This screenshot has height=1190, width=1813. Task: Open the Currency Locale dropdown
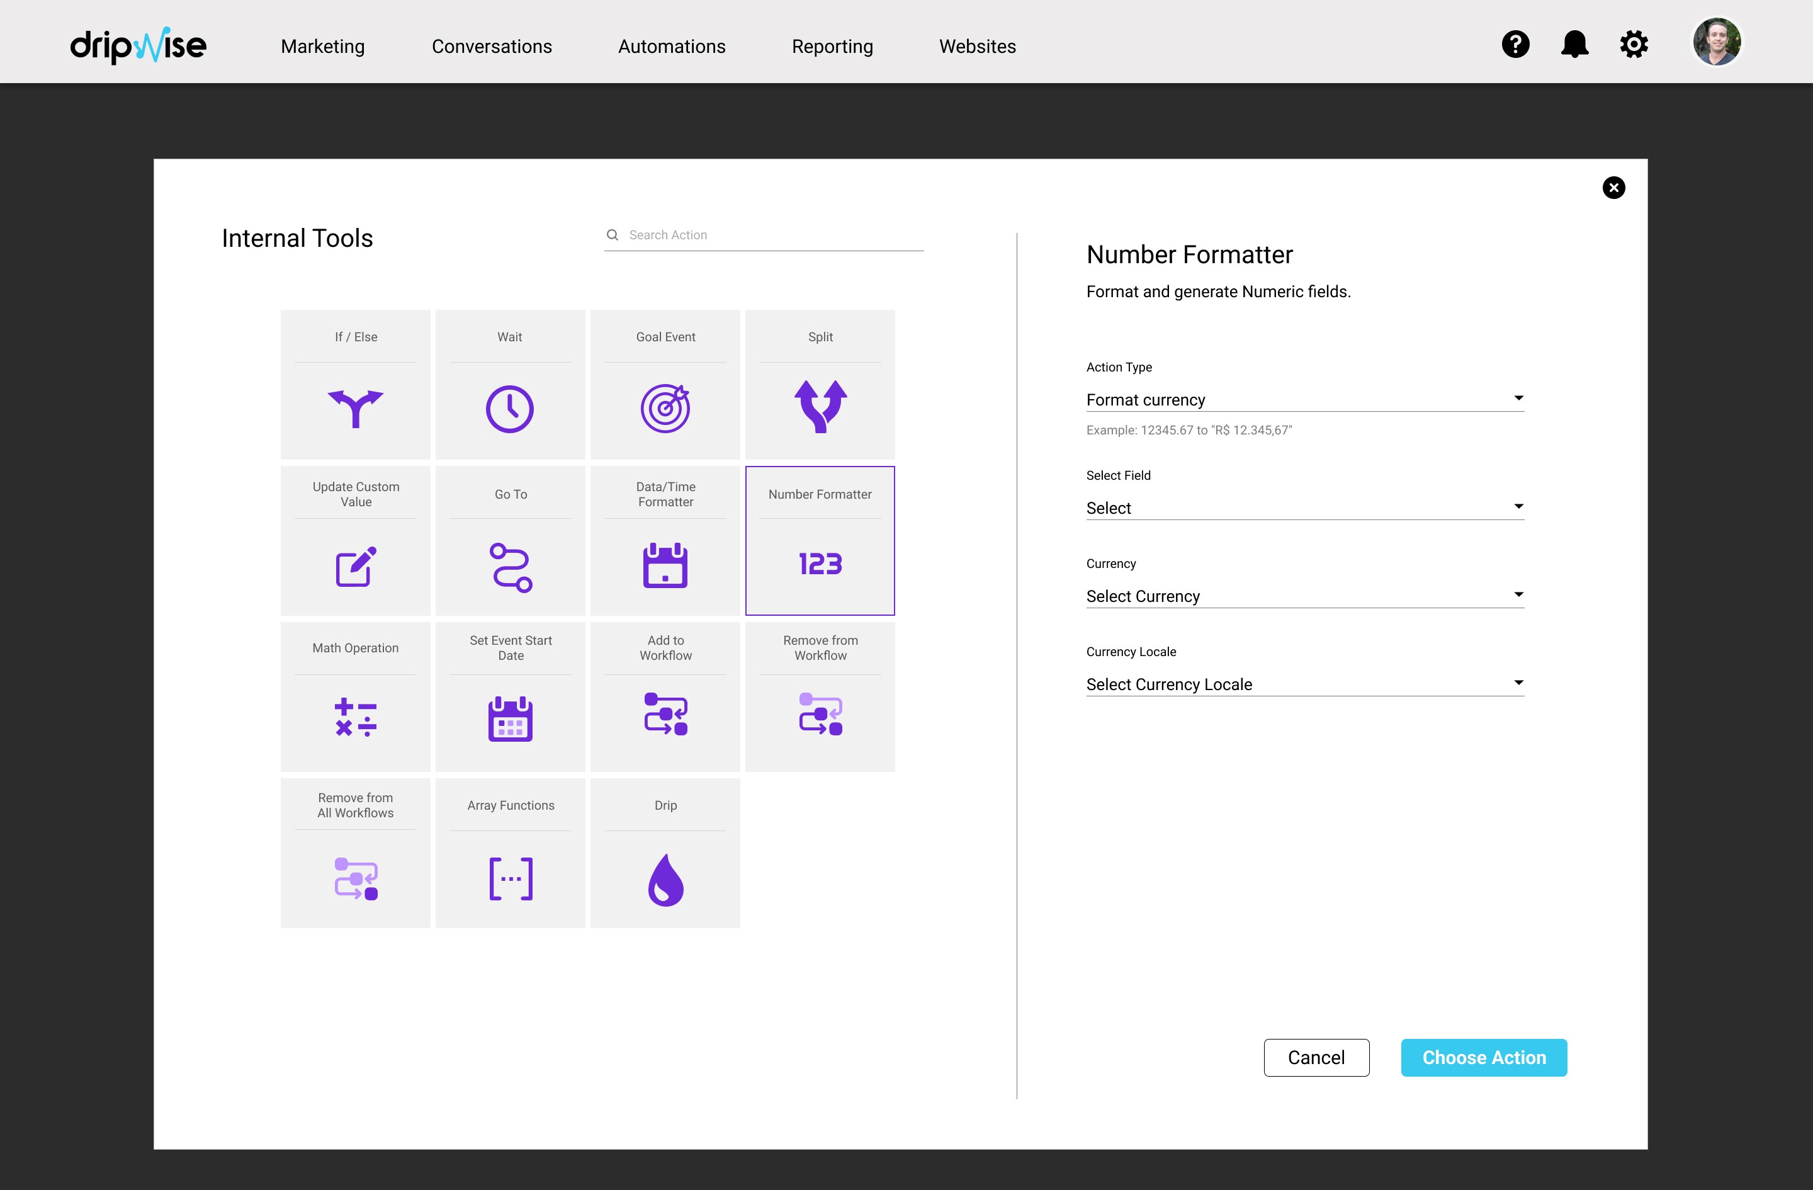click(x=1304, y=684)
